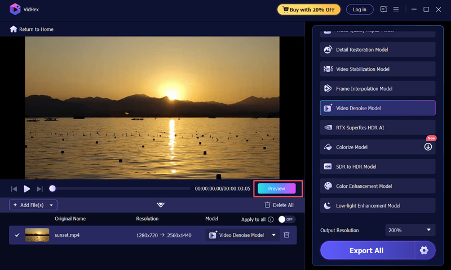
Task: Skip to the previous frame
Action: [14, 189]
